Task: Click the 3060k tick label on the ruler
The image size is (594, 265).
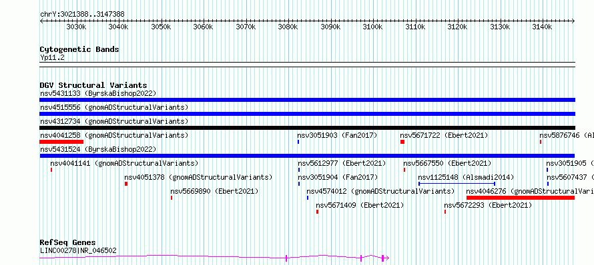Action: (x=203, y=27)
